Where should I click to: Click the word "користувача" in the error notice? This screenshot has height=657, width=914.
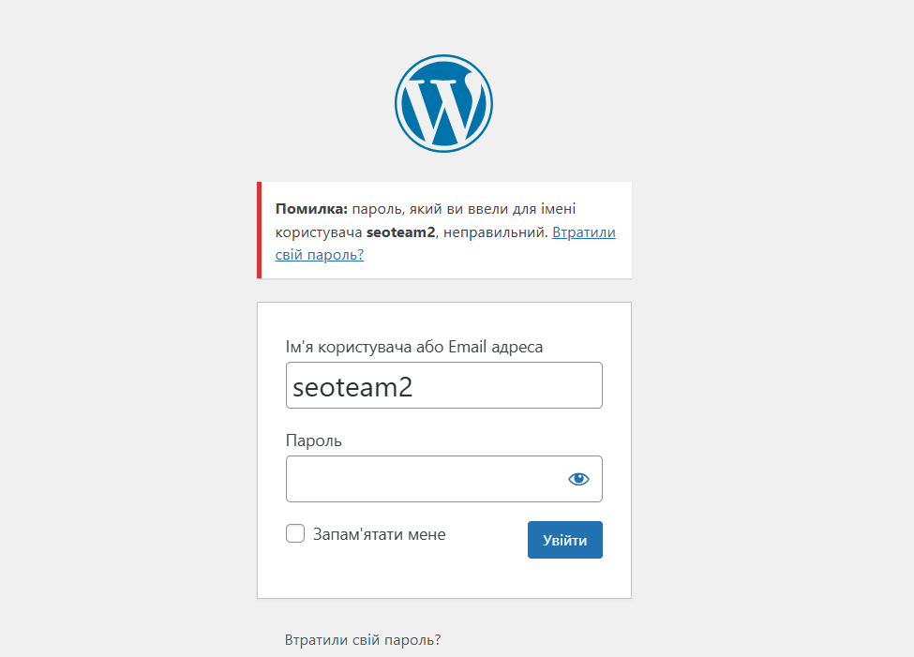tap(318, 232)
